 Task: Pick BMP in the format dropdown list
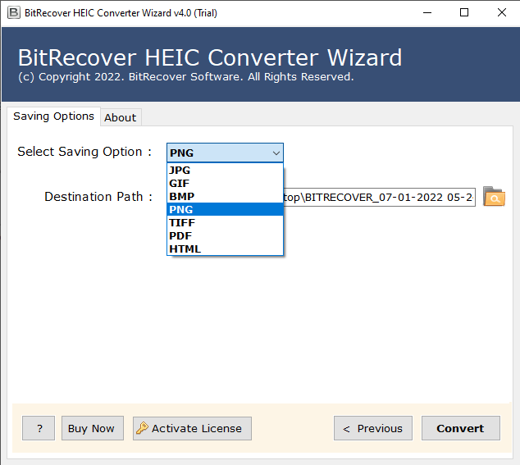click(x=225, y=197)
